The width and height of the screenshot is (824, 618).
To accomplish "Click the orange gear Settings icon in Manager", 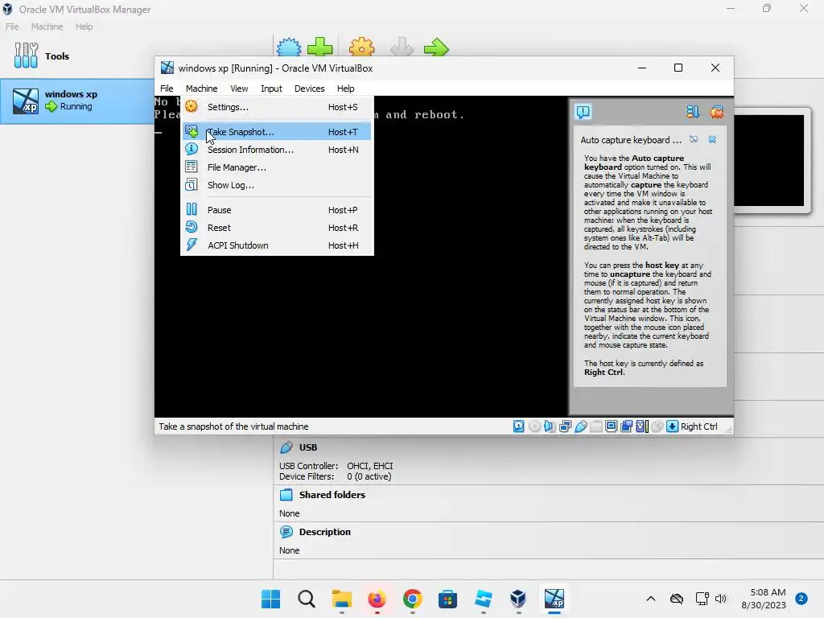I will click(x=361, y=47).
